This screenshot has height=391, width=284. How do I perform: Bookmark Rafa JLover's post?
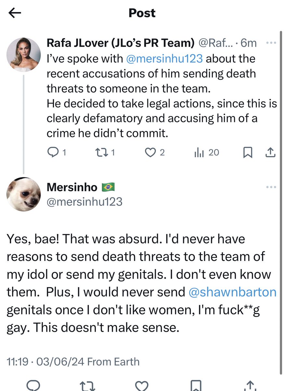point(248,152)
